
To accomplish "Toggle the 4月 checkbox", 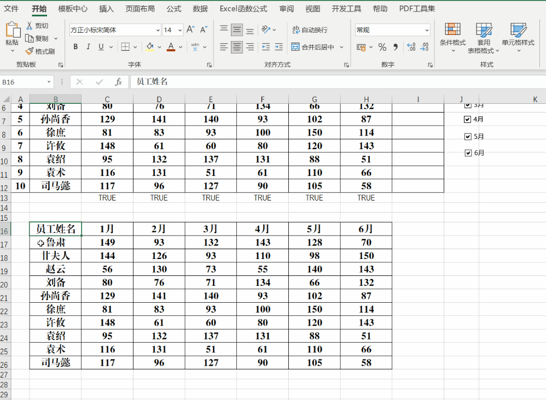I will (x=468, y=119).
